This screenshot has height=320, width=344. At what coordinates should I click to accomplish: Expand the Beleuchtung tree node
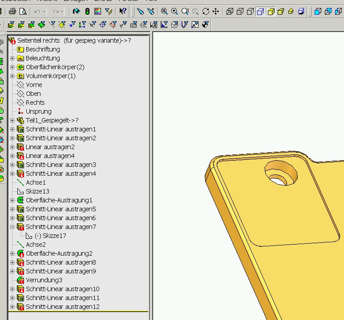point(12,58)
